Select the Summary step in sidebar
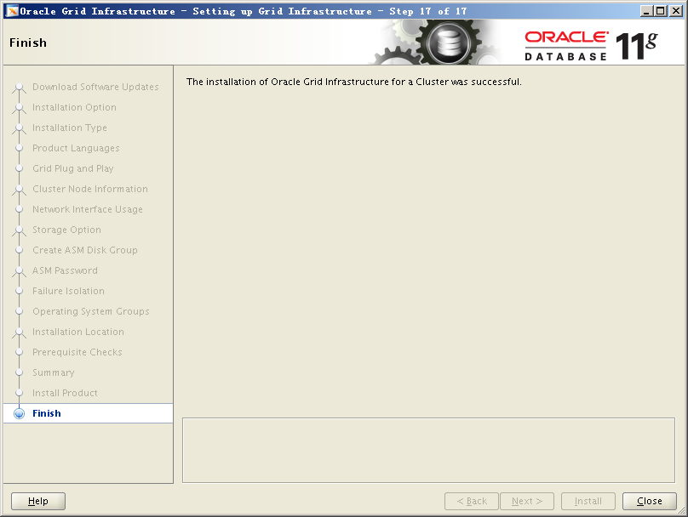This screenshot has width=688, height=517. 53,372
